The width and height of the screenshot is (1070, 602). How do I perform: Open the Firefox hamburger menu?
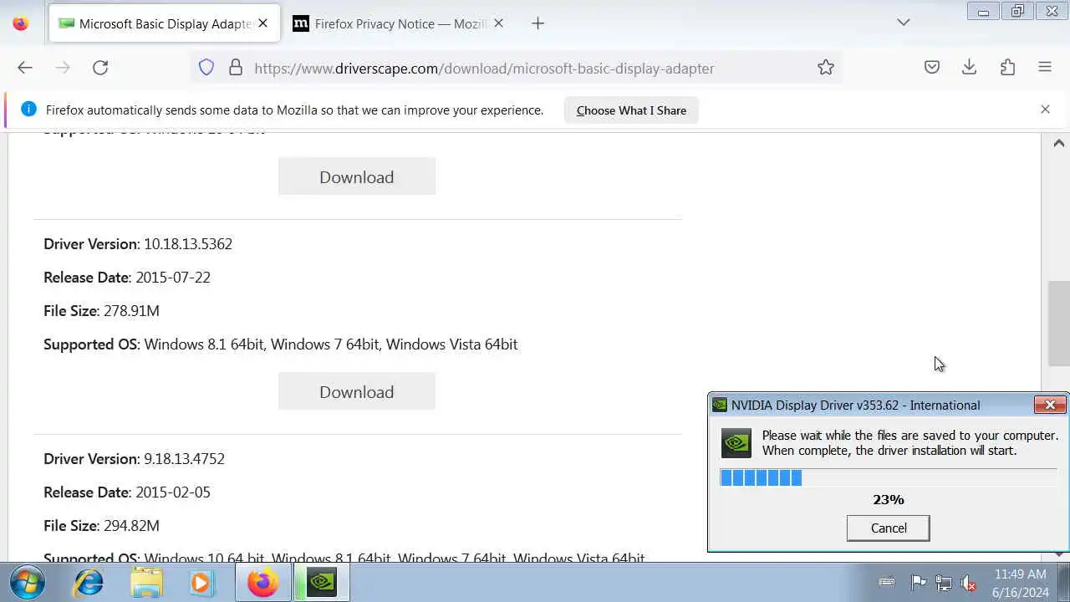(1045, 68)
